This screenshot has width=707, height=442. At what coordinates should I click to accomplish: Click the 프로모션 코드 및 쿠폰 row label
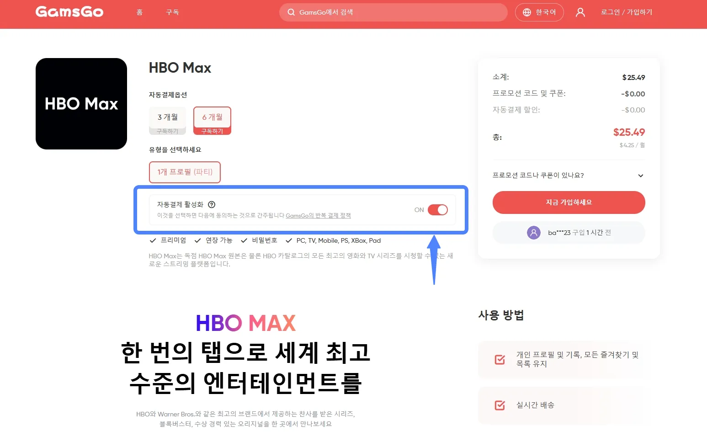(529, 94)
